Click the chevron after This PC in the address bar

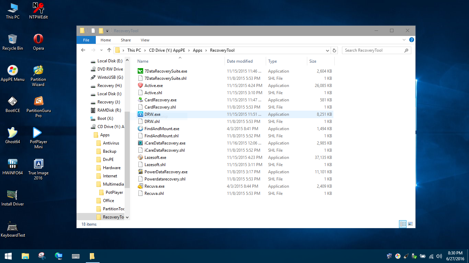pyautogui.click(x=145, y=50)
